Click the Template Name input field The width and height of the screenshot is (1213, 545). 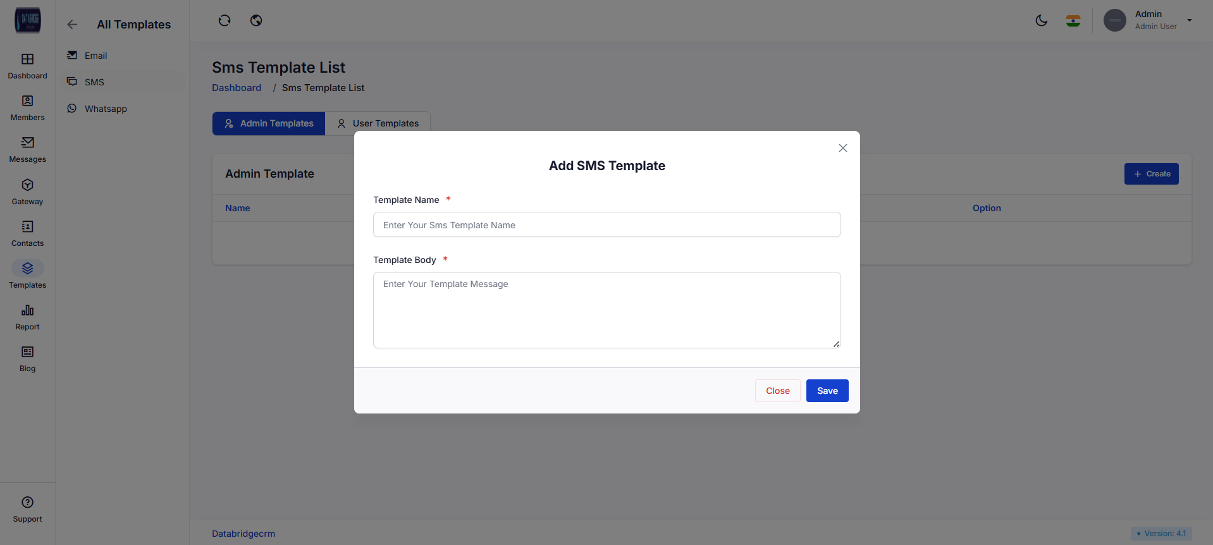606,225
